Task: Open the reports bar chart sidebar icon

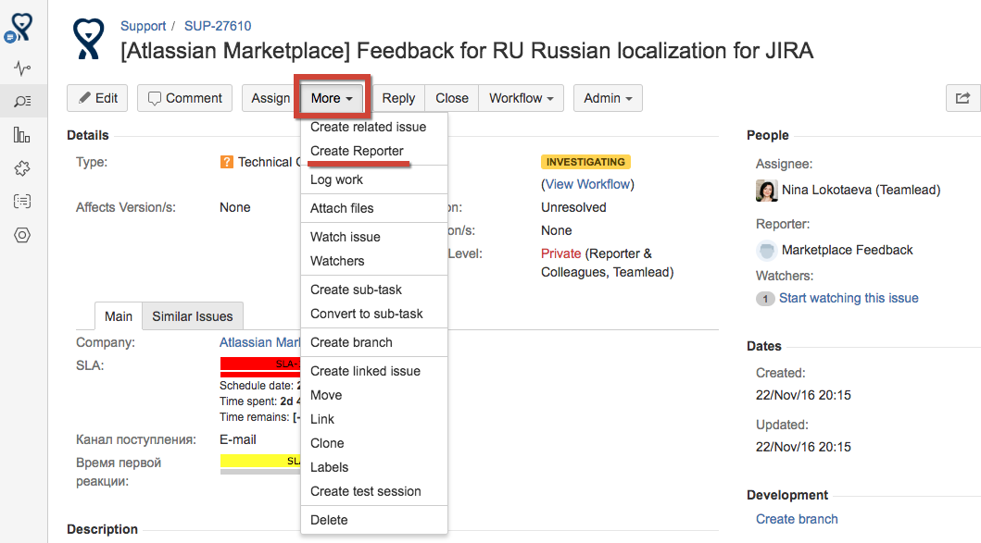Action: point(23,135)
